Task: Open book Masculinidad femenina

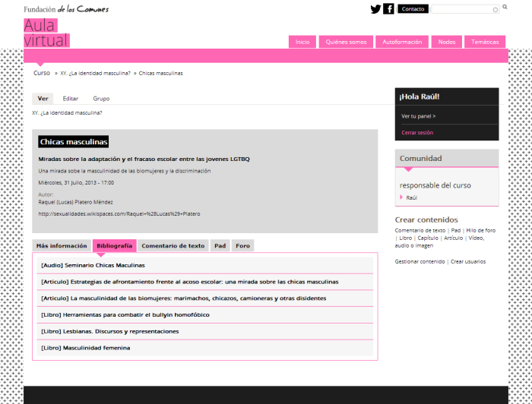Action: pos(205,348)
